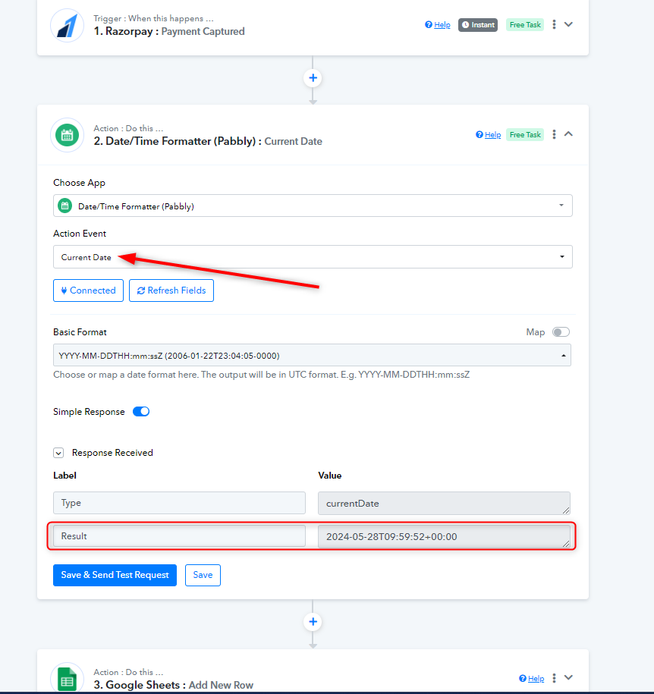Viewport: 654px width, 694px height.
Task: Click the Type label field
Action: 179,503
